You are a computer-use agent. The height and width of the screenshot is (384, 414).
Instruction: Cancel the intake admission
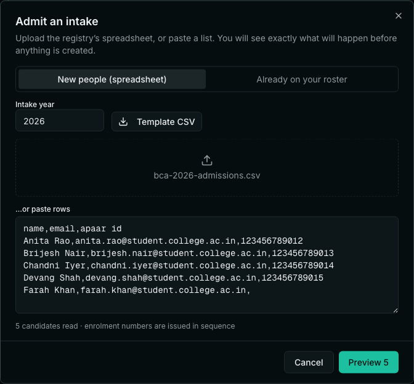[309, 362]
